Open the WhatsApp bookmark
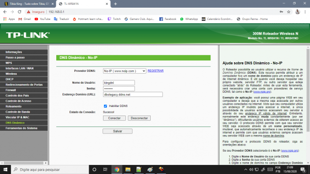 [x=189, y=19]
